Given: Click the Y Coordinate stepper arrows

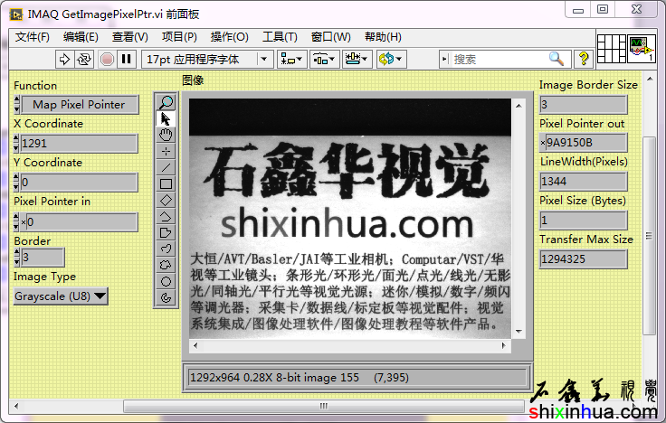Looking at the screenshot, I should pos(16,183).
